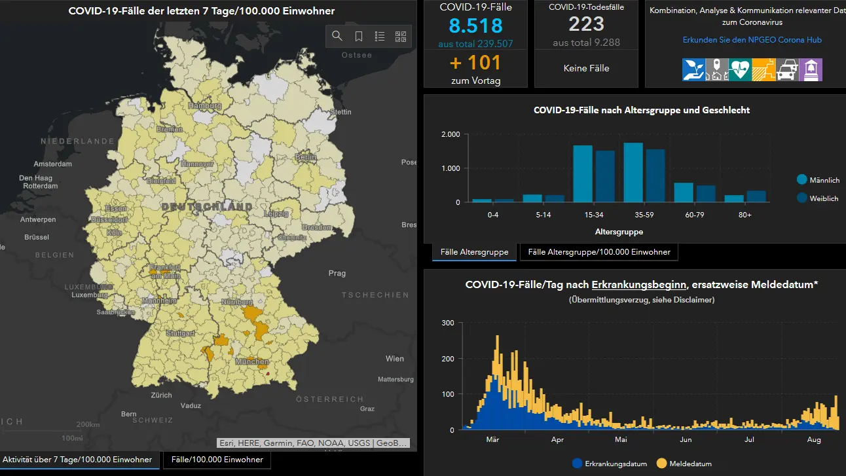Screen dimensions: 846x476
Task: Switch to Fälle Altersgruppe/100.000 Einwohner tab
Action: (599, 252)
